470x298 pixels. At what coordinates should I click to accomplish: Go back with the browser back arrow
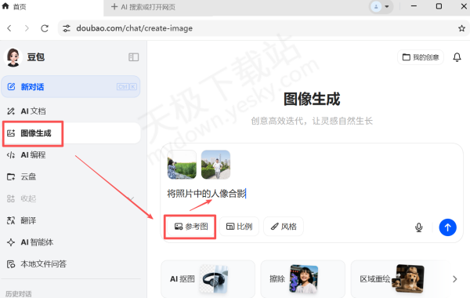[9, 28]
